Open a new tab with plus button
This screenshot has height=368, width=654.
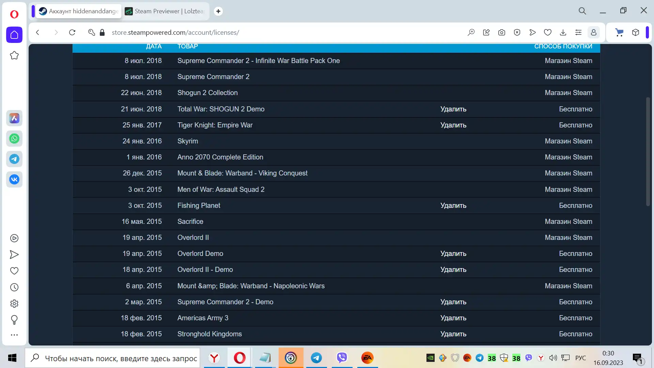point(218,11)
